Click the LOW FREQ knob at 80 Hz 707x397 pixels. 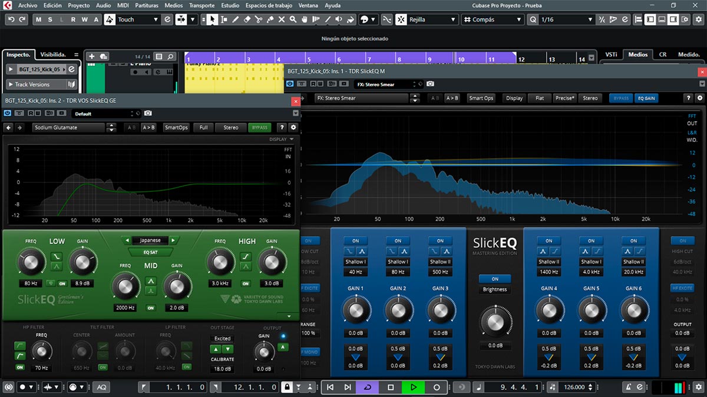coord(31,261)
